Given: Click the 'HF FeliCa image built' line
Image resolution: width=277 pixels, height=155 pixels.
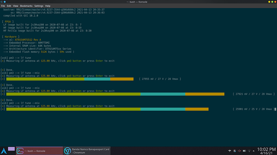Looking at the screenshot, I should click(x=47, y=31).
